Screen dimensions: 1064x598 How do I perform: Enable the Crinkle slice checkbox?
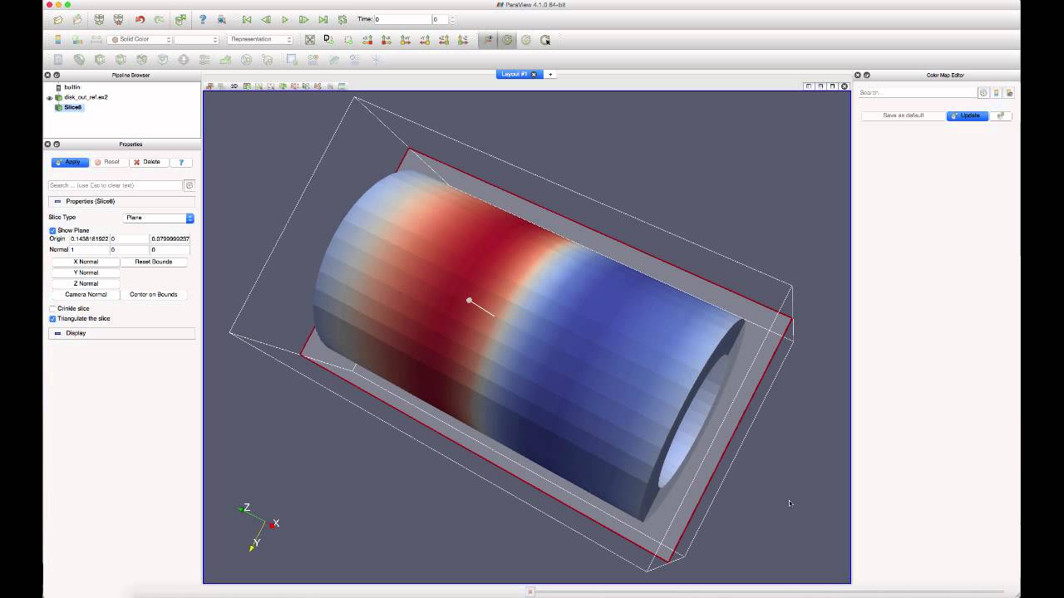point(52,308)
